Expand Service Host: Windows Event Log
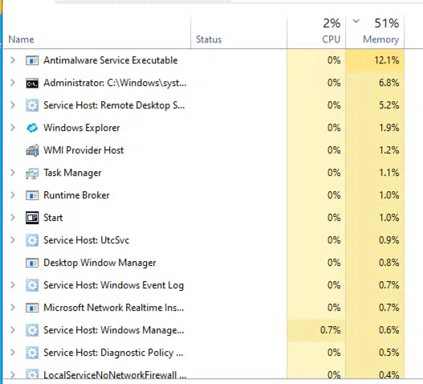 click(x=12, y=285)
